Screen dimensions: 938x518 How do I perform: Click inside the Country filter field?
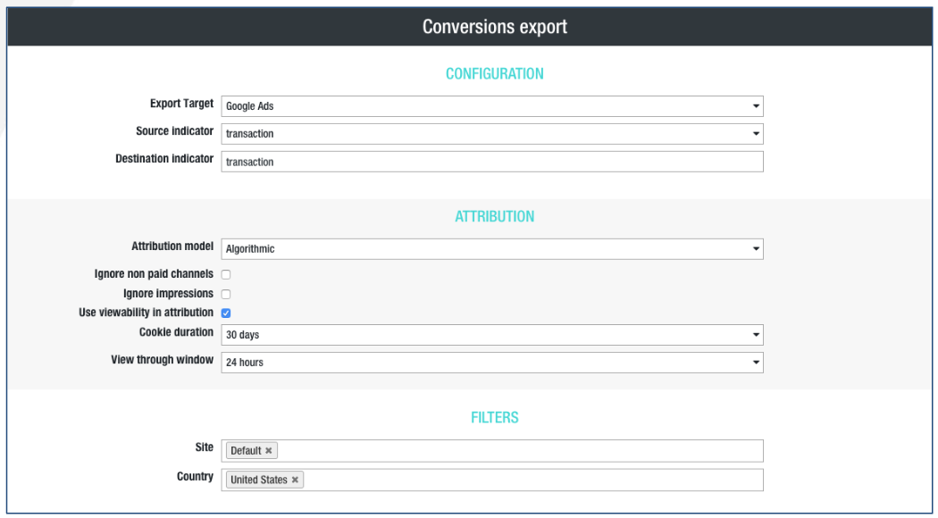(x=532, y=480)
